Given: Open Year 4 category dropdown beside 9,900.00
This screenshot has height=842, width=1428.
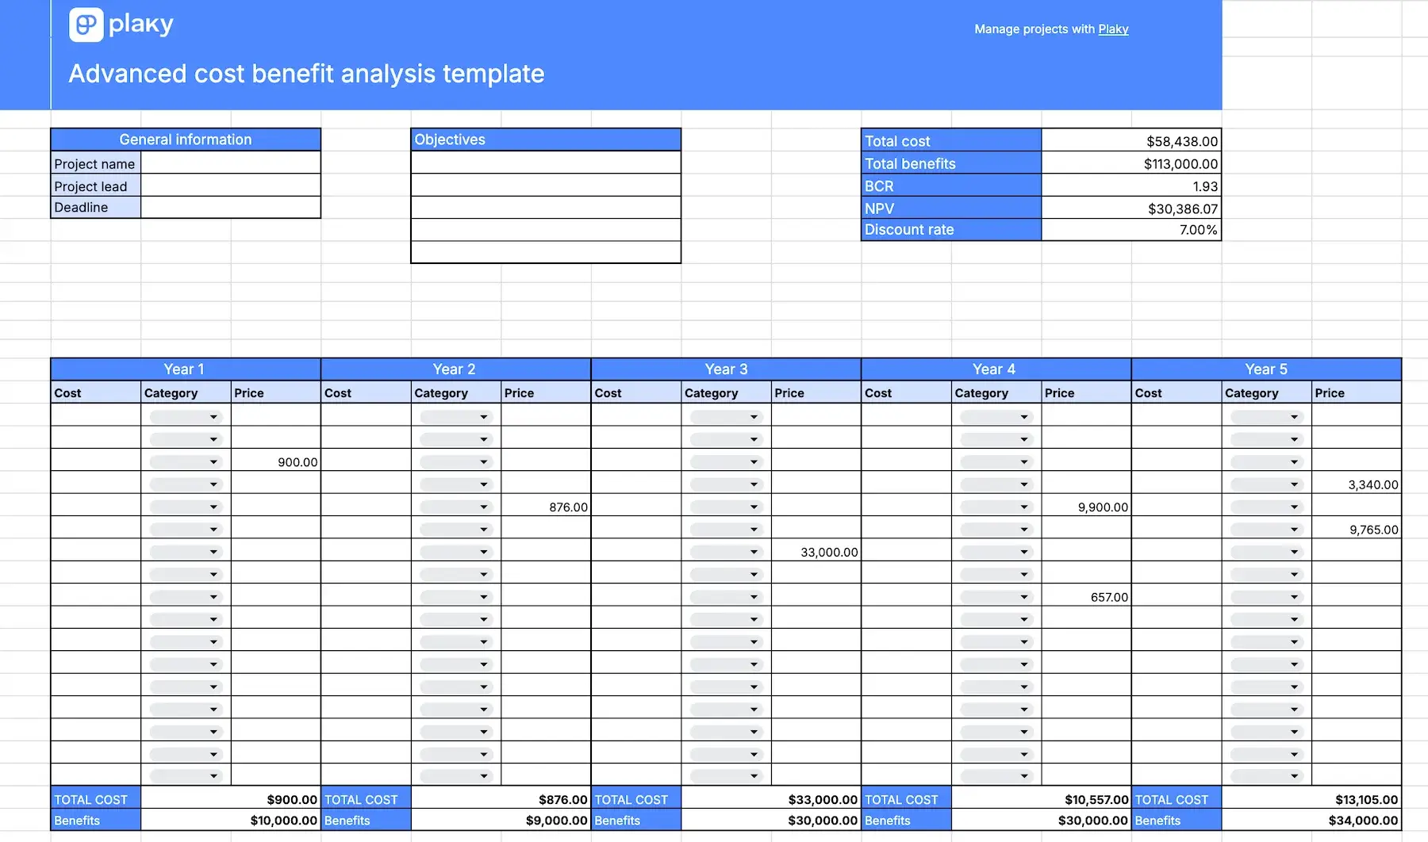Looking at the screenshot, I should pos(996,507).
